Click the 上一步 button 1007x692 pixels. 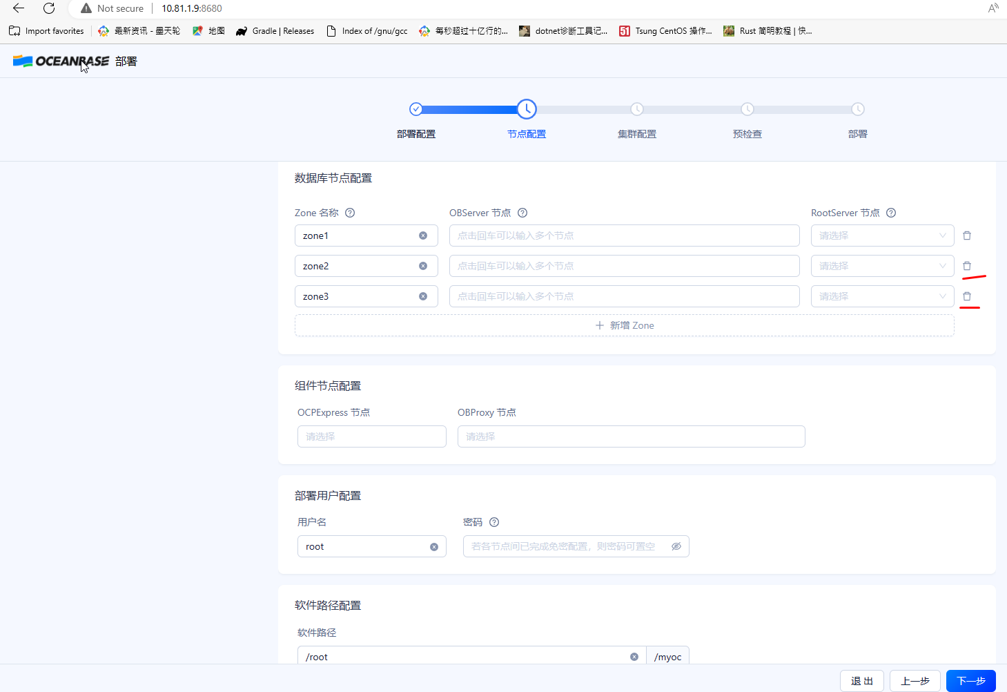[x=915, y=681]
